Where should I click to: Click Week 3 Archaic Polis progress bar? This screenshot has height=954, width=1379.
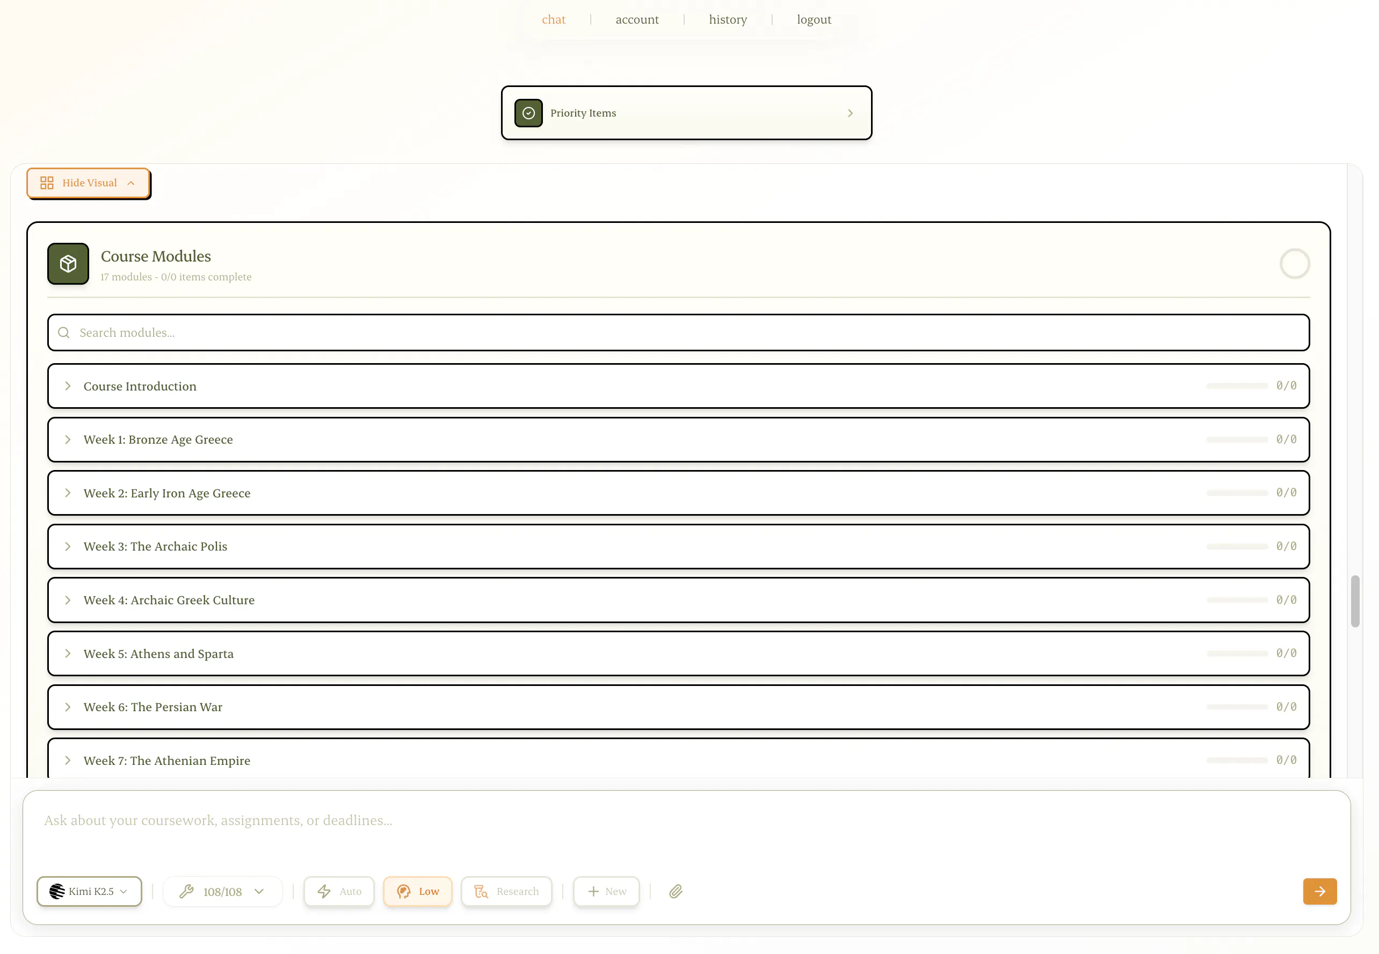[x=1237, y=546]
